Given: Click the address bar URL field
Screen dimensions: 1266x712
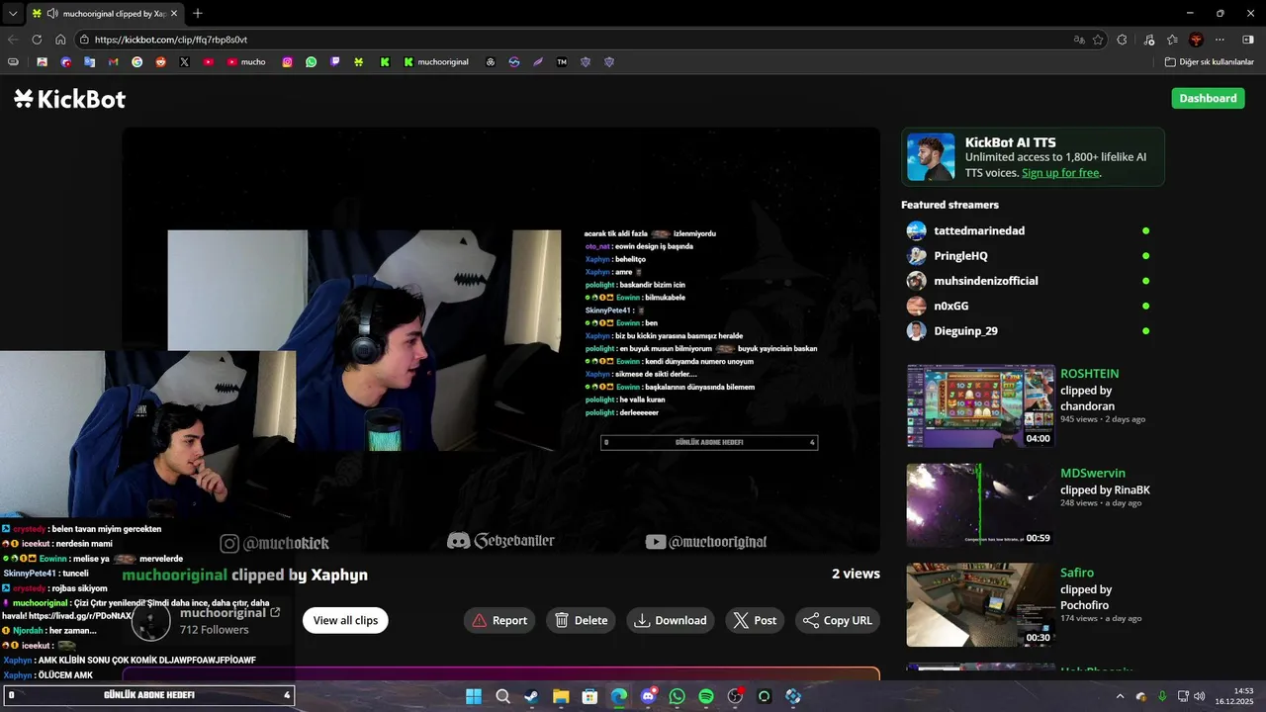Looking at the screenshot, I should point(574,40).
